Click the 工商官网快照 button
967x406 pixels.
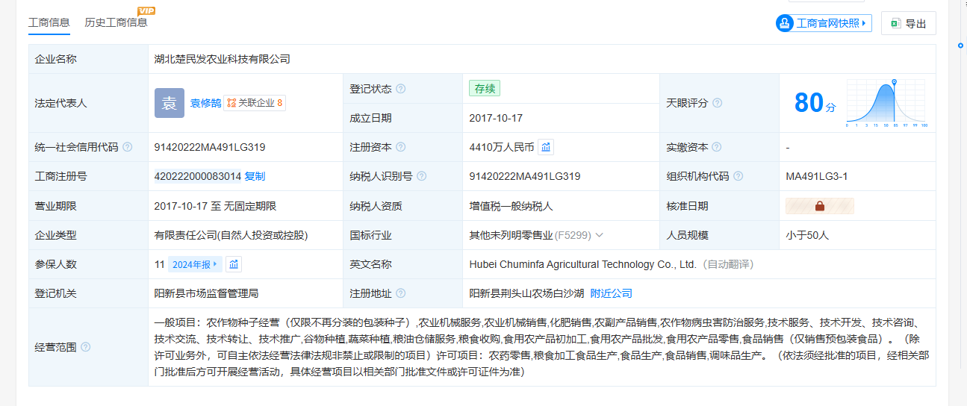tap(824, 23)
